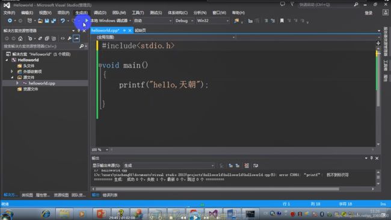Screen dimensions: 391x220
Task: Open the 生成(B) Build menu
Action: (82, 13)
